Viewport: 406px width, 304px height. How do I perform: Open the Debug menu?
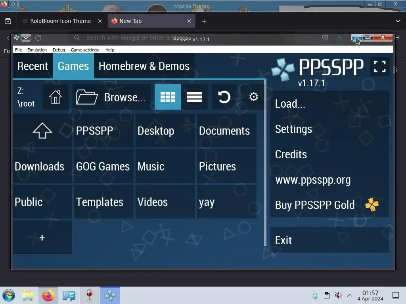[x=59, y=50]
